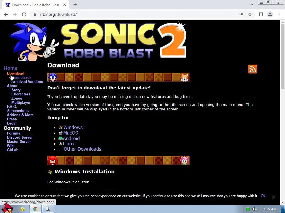Image resolution: width=285 pixels, height=213 pixels.
Task: Open the file explorer taskbar icon
Action: coord(22,209)
